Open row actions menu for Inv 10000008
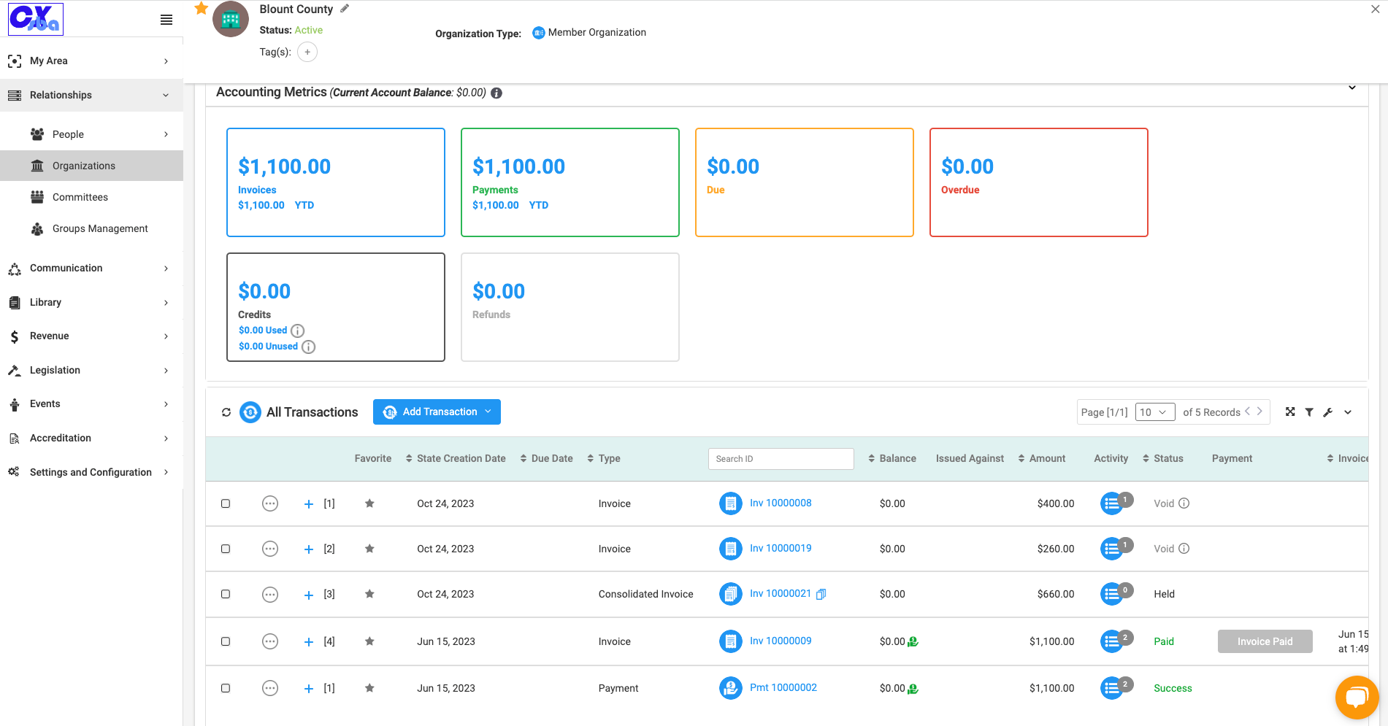The image size is (1388, 726). click(x=270, y=503)
